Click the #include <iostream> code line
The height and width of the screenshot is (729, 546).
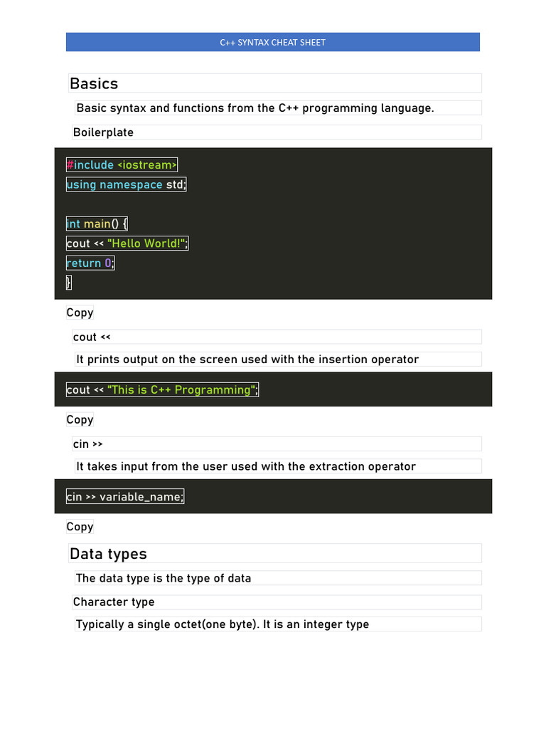(x=122, y=165)
